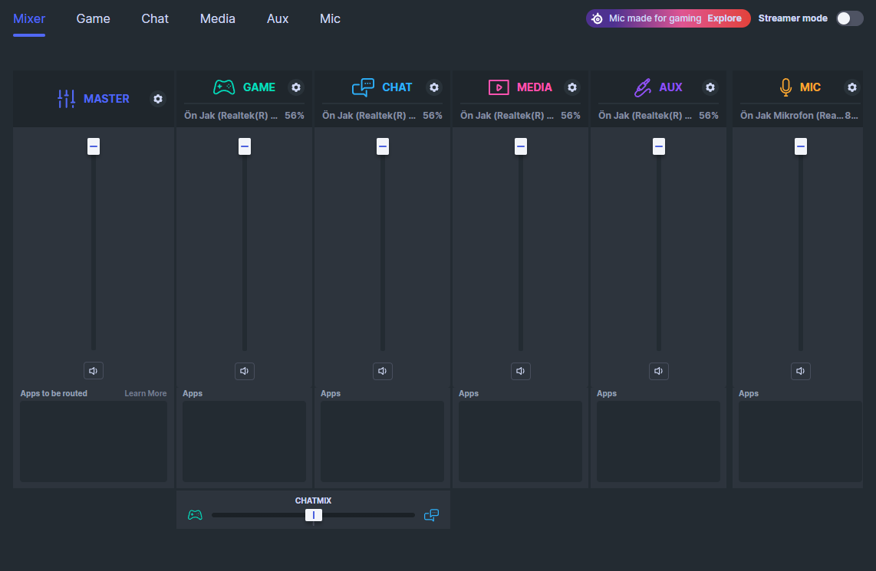Toggle Streamer mode switch
Viewport: 876px width, 571px height.
coord(849,18)
